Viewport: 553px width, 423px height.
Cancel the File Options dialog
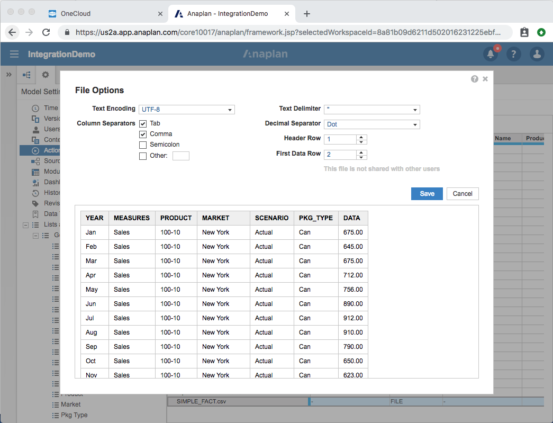coord(463,194)
